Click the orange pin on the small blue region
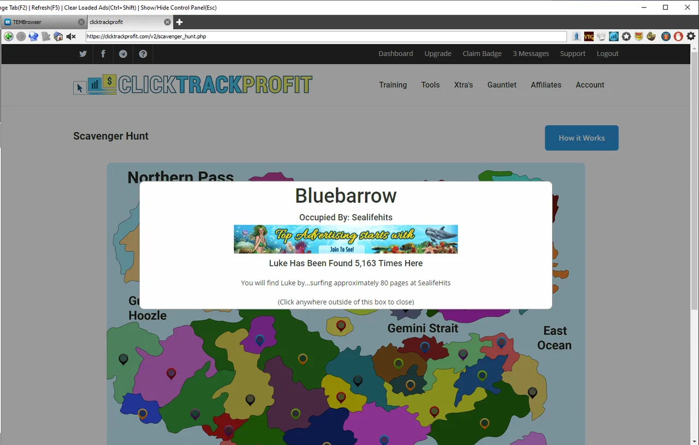 pos(143,414)
